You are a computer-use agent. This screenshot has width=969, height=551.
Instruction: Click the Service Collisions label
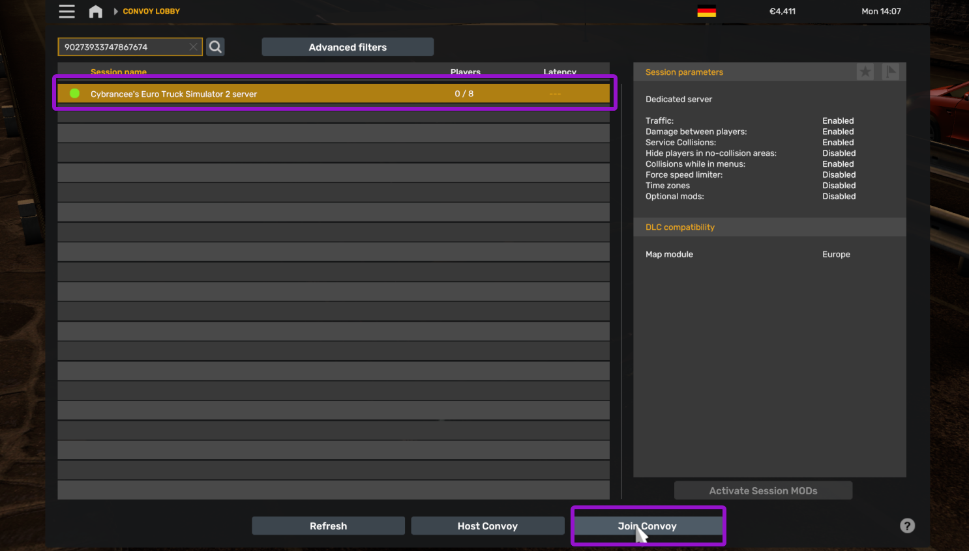point(681,142)
